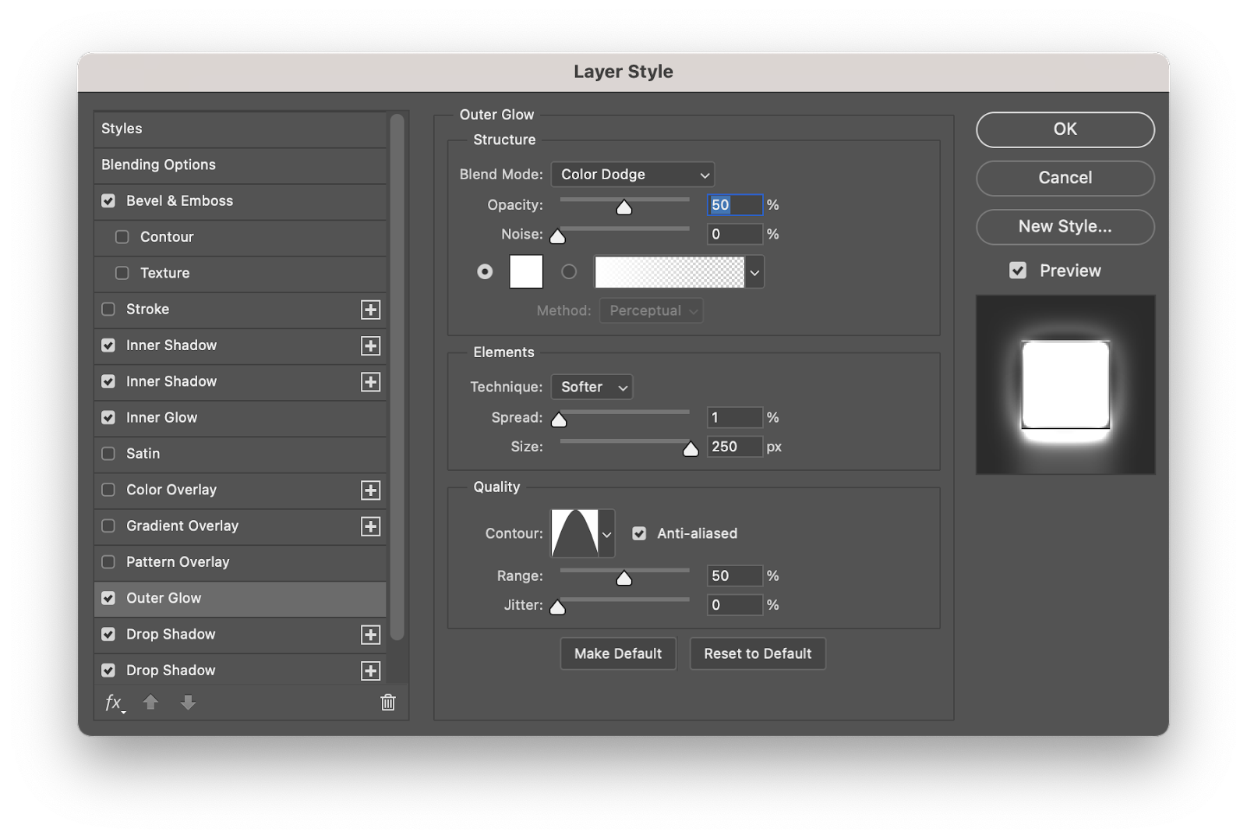Click the plus icon beside Color Overlay

click(371, 490)
